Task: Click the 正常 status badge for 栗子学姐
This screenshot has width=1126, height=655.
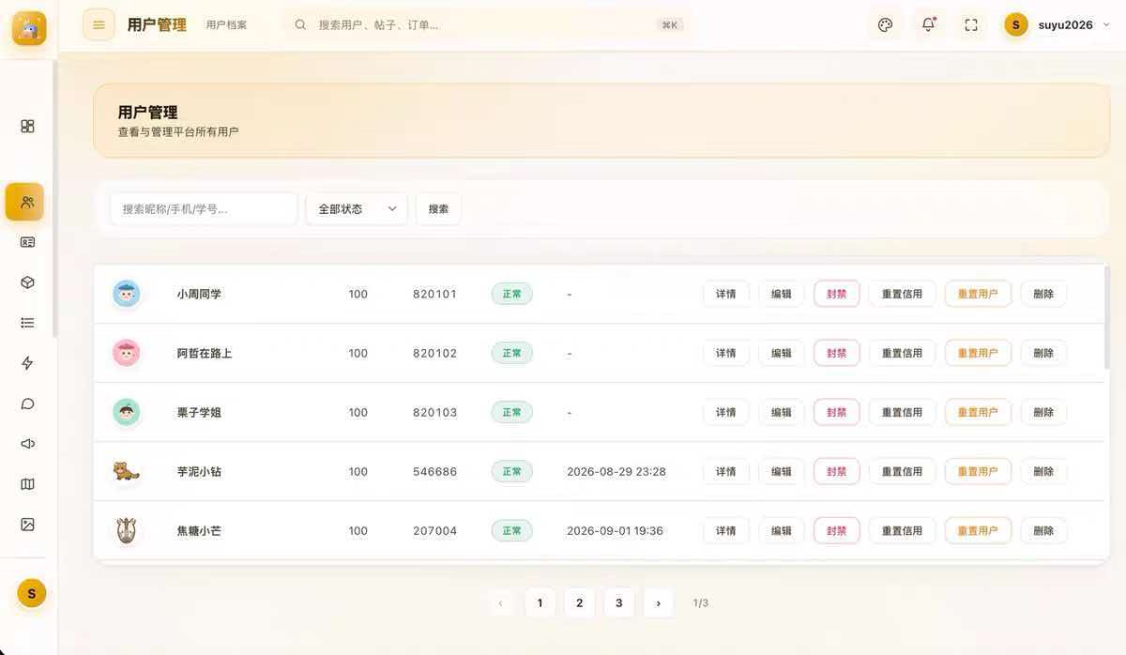Action: coord(511,412)
